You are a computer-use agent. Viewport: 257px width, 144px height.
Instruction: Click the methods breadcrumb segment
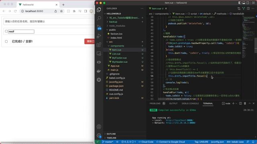(221, 14)
